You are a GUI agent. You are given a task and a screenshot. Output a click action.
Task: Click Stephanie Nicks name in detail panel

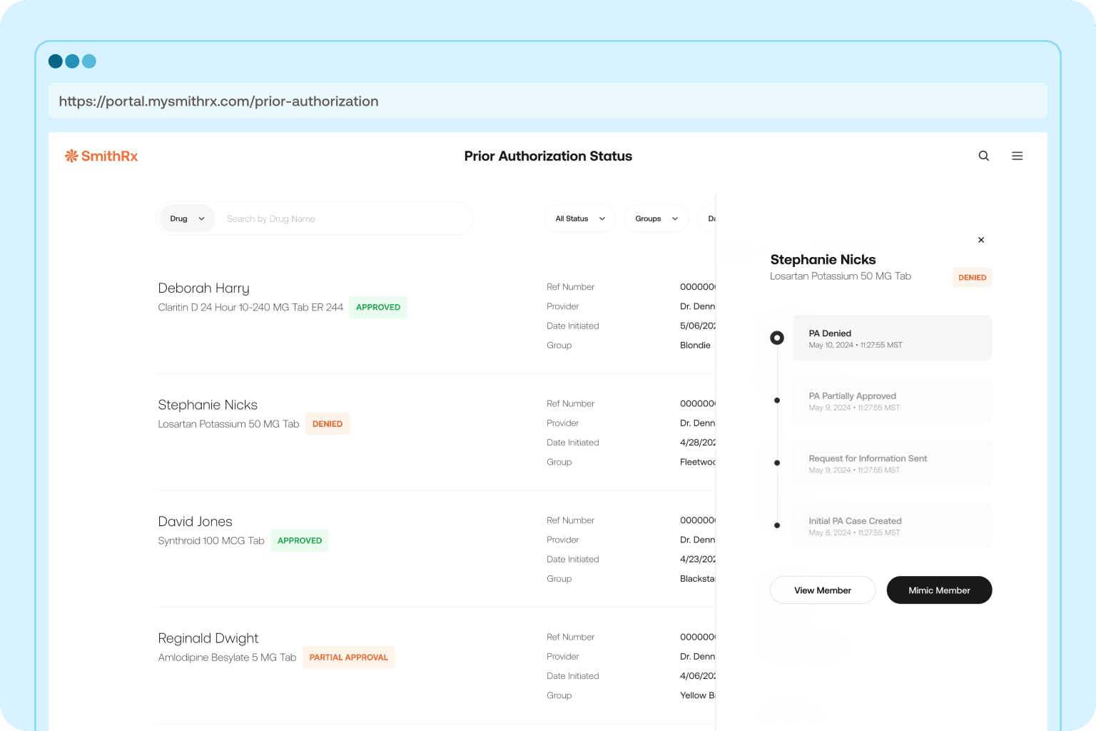coord(823,260)
